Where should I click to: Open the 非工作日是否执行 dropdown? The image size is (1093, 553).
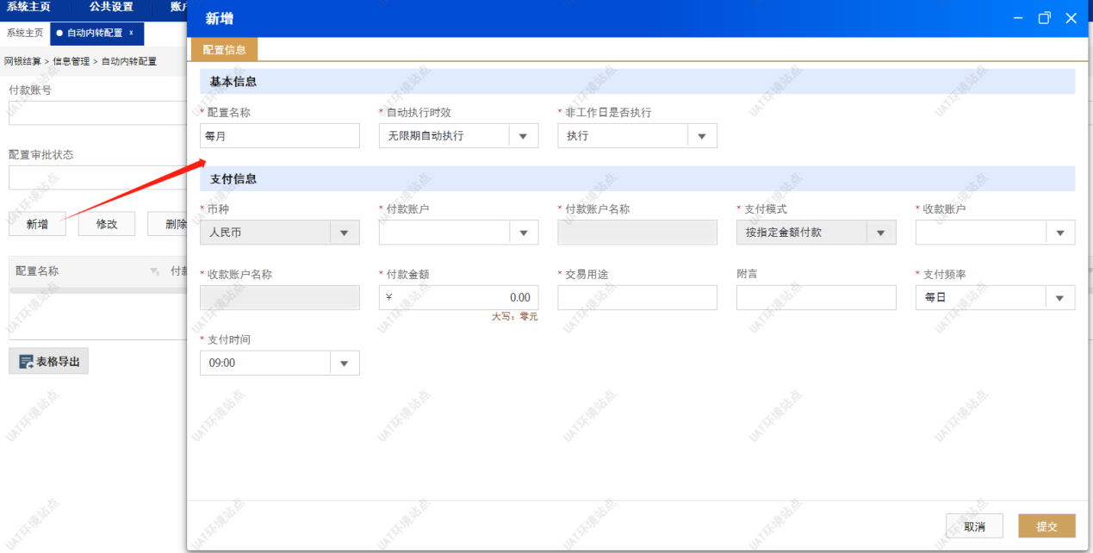tap(702, 136)
